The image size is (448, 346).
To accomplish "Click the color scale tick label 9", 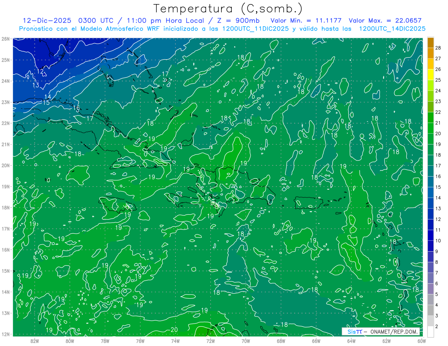I will click(437, 251).
